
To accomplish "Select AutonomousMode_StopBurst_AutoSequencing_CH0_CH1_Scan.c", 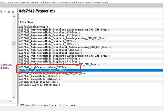I will pyautogui.click(x=64, y=56).
